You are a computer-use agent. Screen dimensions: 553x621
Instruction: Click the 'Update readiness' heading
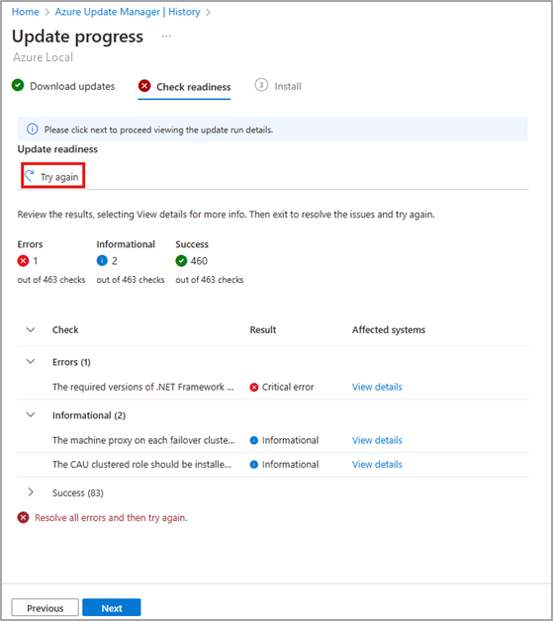[x=57, y=149]
